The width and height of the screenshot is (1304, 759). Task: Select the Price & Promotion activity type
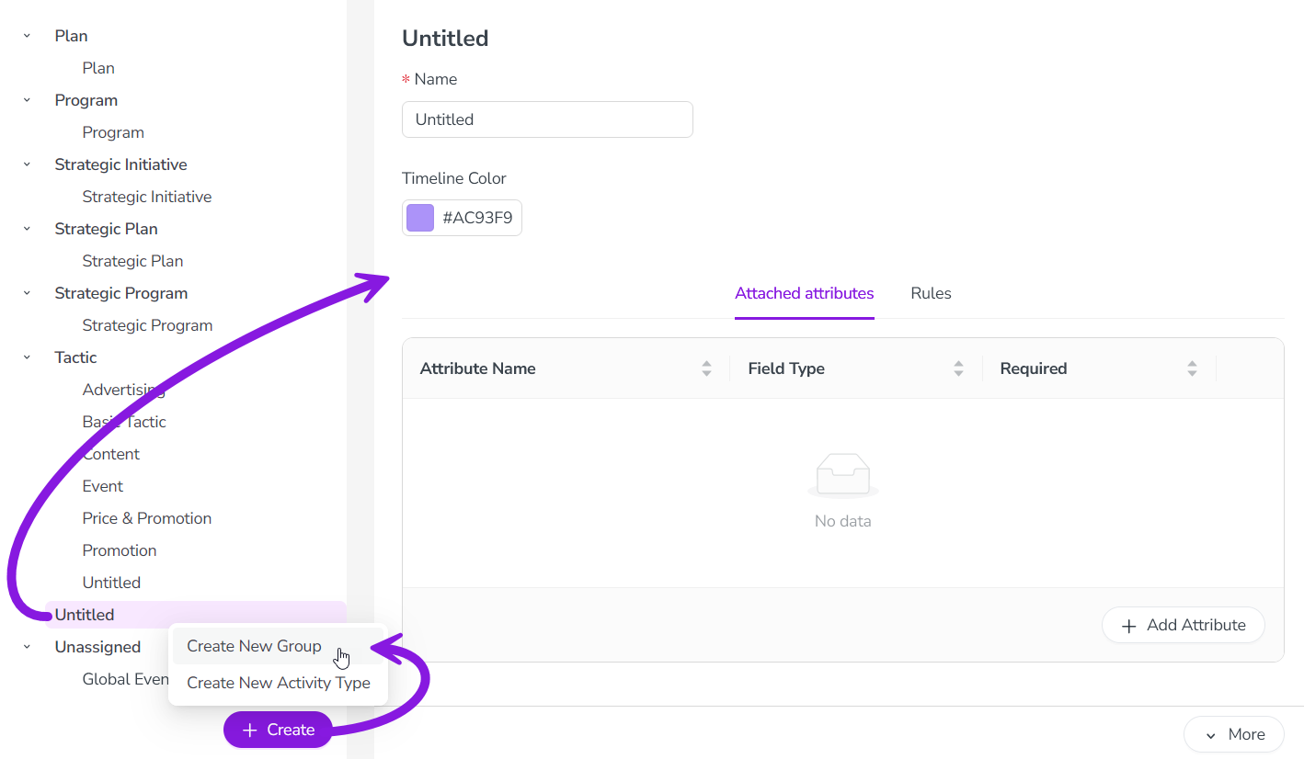pyautogui.click(x=147, y=518)
